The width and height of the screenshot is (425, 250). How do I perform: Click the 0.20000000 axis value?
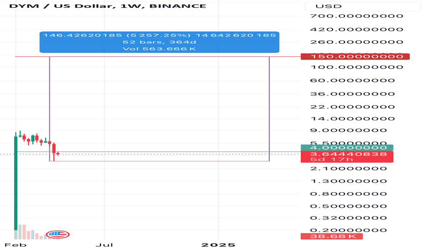348,230
